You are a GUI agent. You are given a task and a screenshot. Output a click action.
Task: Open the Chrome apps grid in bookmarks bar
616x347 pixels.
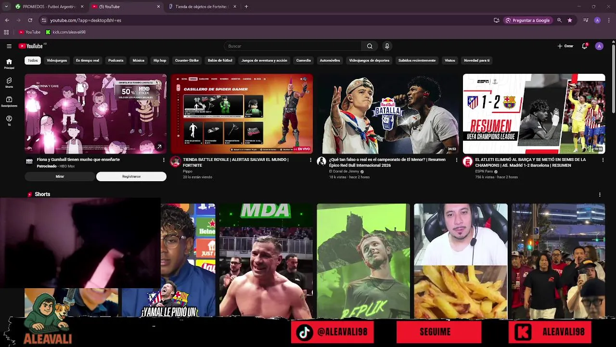(x=6, y=32)
